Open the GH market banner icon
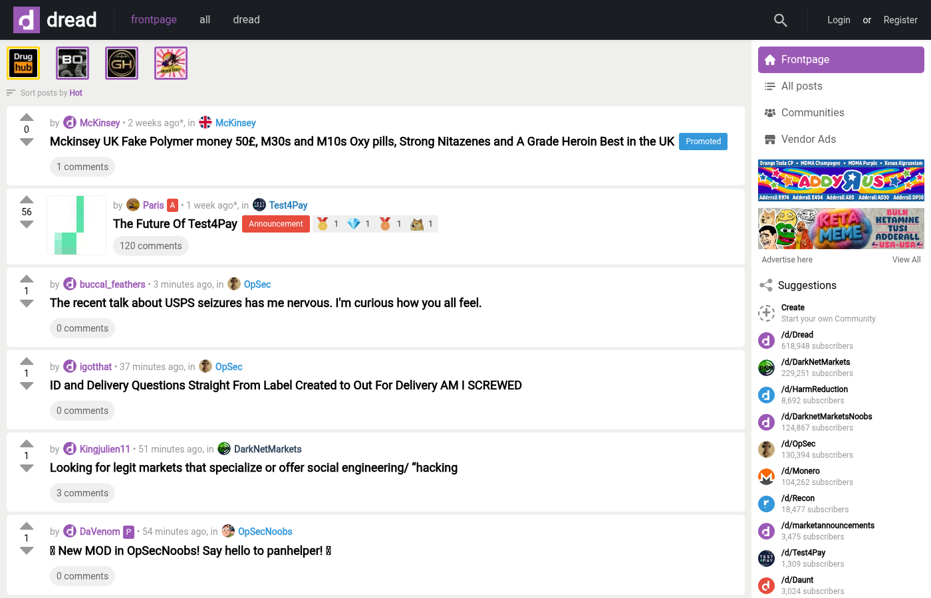Screen dimensions: 931x598 point(122,63)
